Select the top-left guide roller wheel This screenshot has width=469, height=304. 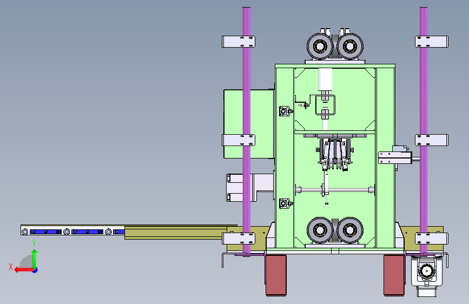320,47
